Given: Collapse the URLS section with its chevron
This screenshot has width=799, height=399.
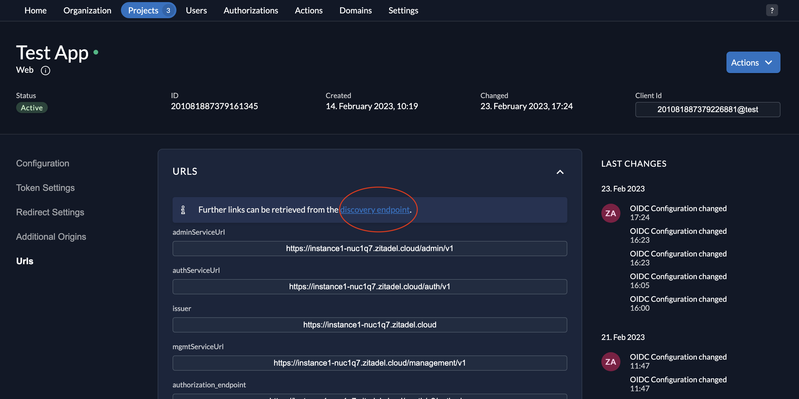Looking at the screenshot, I should [x=560, y=172].
